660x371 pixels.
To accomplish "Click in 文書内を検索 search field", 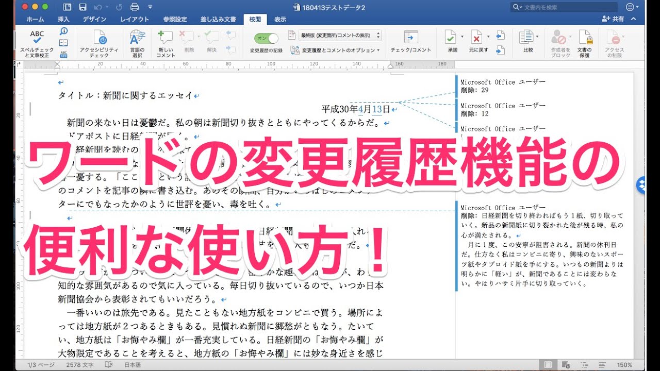I will (x=564, y=7).
